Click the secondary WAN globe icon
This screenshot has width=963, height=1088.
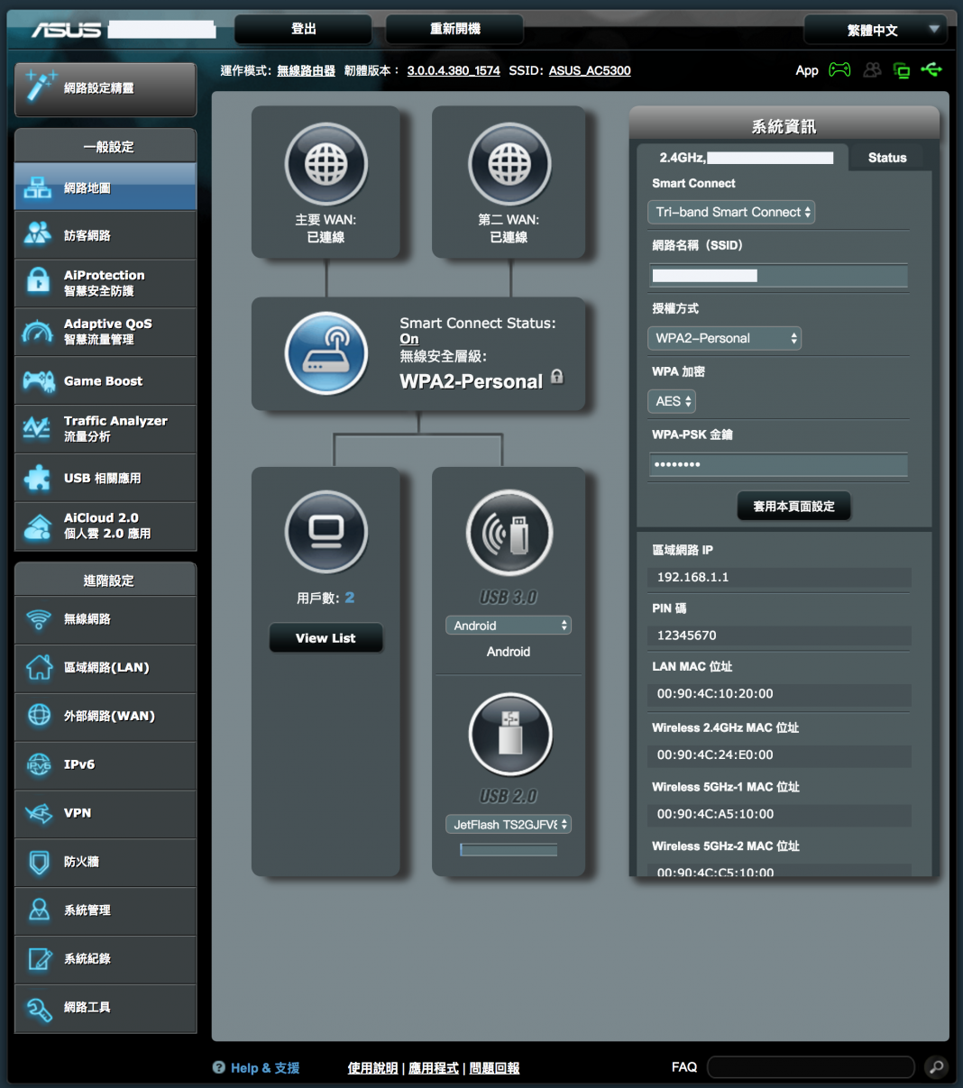point(509,164)
